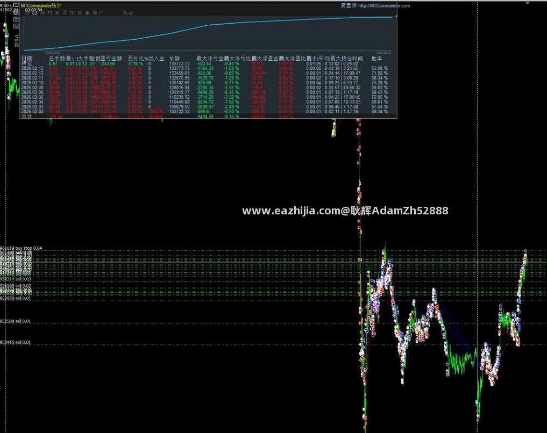Image resolution: width=547 pixels, height=433 pixels.
Task: Click the 956168 sell 0.02 order label
Action: 16,286
